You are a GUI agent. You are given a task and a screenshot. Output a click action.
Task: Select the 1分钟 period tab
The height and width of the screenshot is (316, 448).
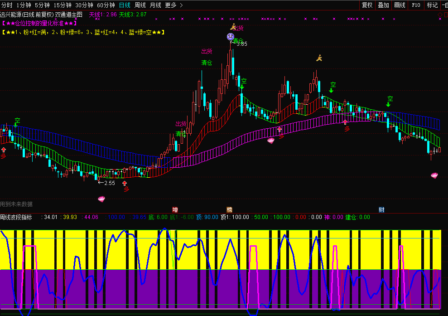coord(24,5)
